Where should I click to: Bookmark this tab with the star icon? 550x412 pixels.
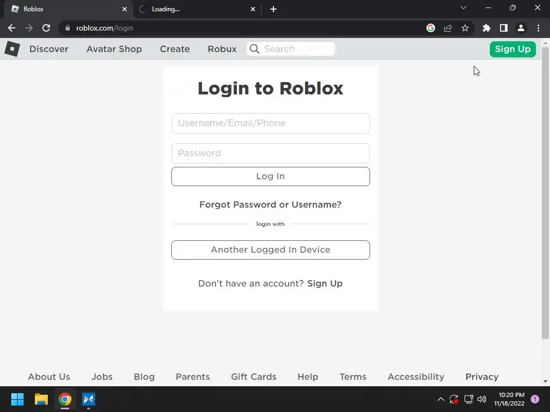point(465,28)
